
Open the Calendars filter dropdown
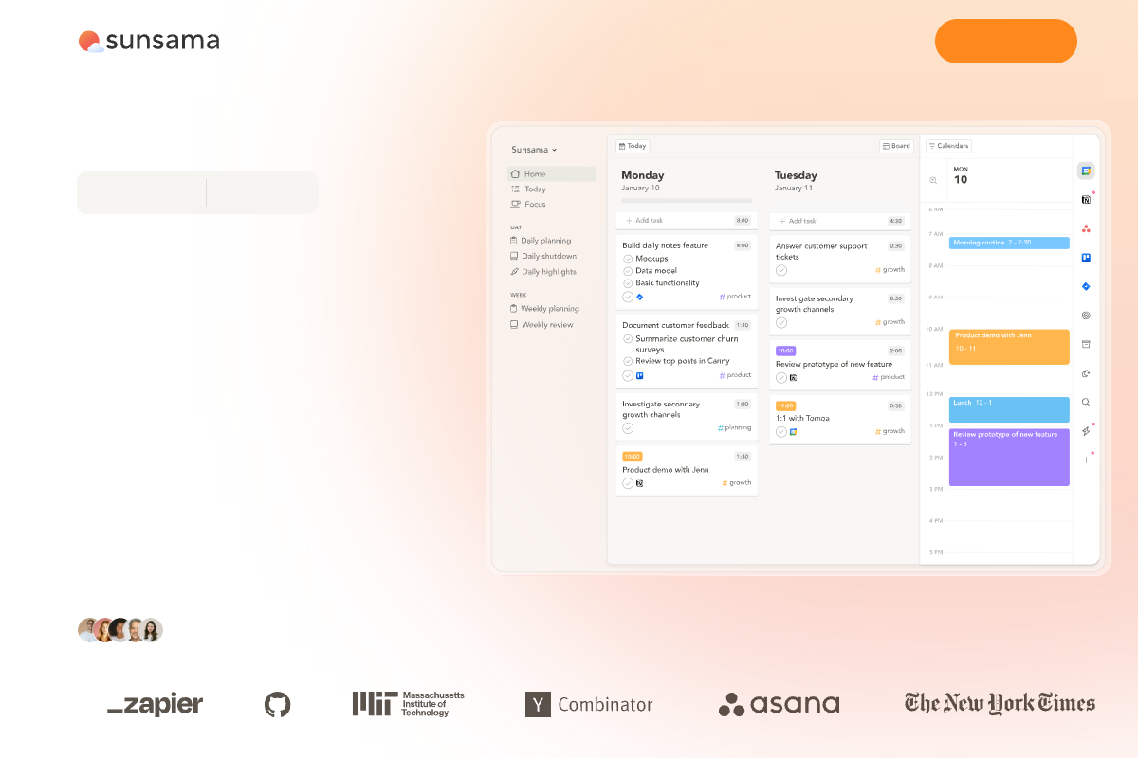click(948, 146)
